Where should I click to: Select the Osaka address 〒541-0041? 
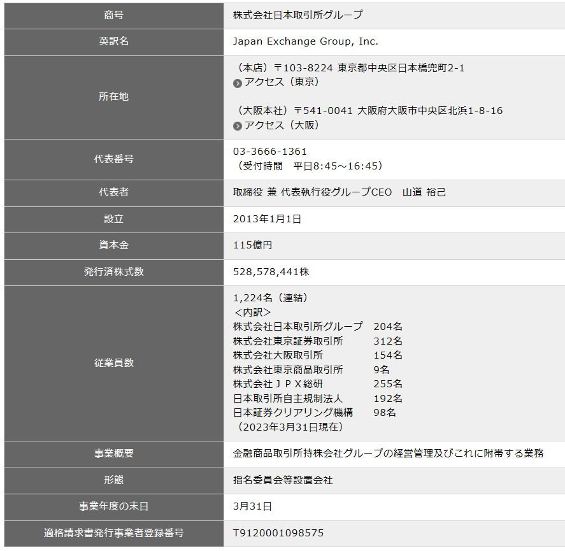[323, 111]
